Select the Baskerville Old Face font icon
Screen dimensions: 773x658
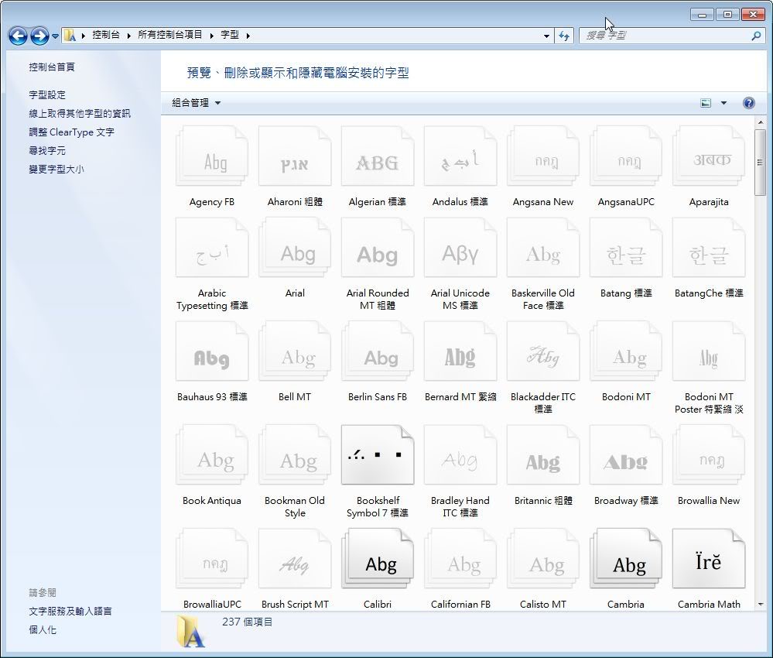click(x=543, y=248)
